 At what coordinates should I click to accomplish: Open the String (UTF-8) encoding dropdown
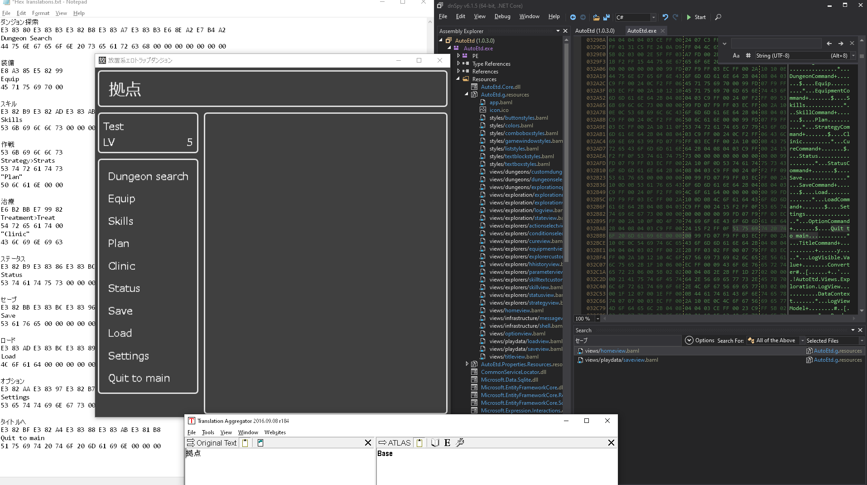(x=853, y=56)
